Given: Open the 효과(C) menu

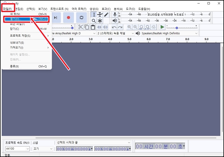Looking at the screenshot, I should pos(106,9).
